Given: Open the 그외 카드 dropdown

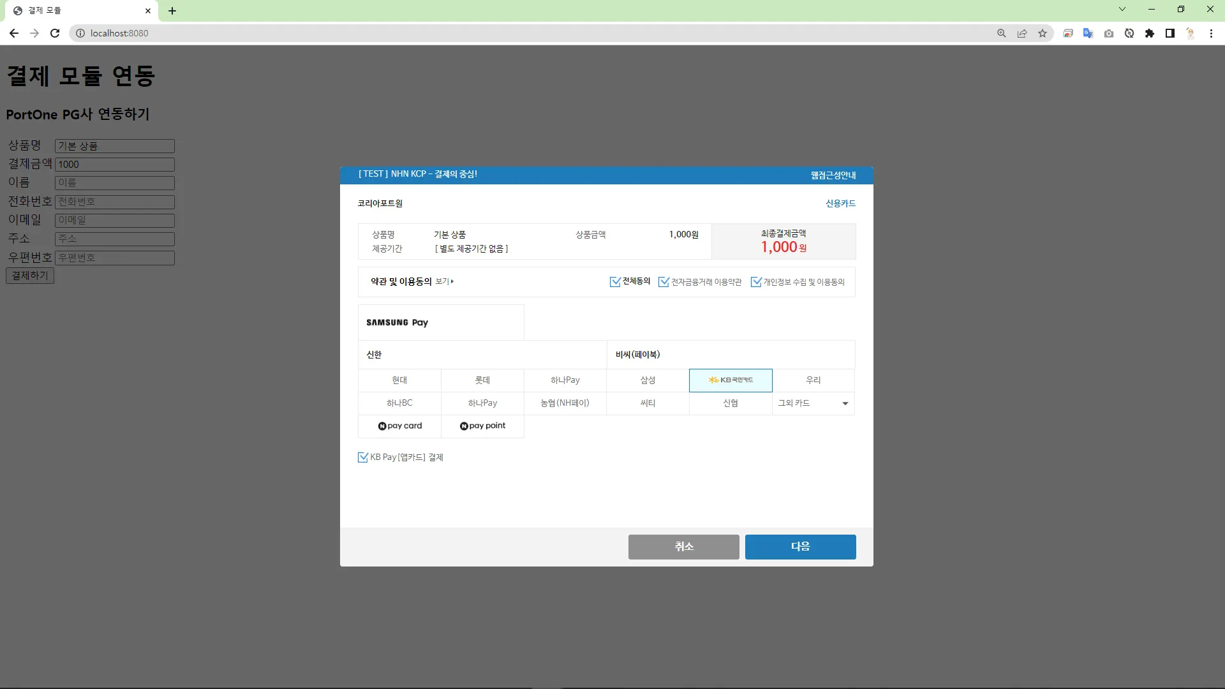Looking at the screenshot, I should 813,403.
